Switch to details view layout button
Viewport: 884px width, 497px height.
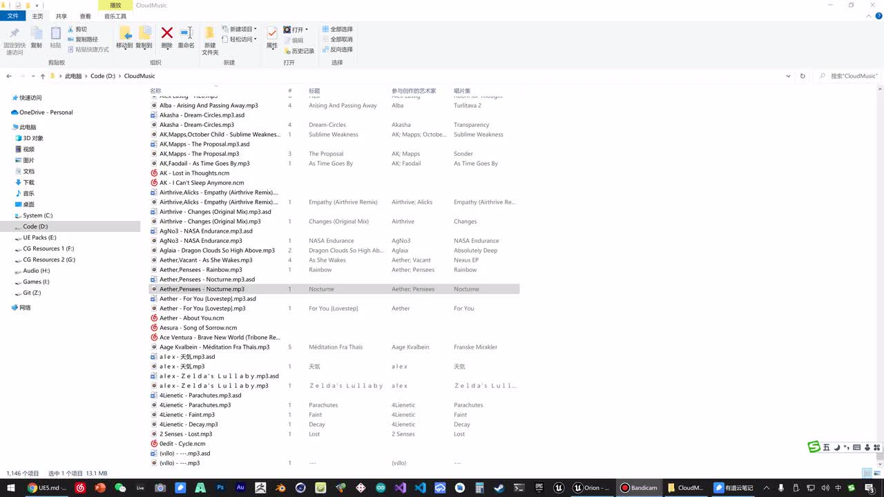click(x=867, y=473)
